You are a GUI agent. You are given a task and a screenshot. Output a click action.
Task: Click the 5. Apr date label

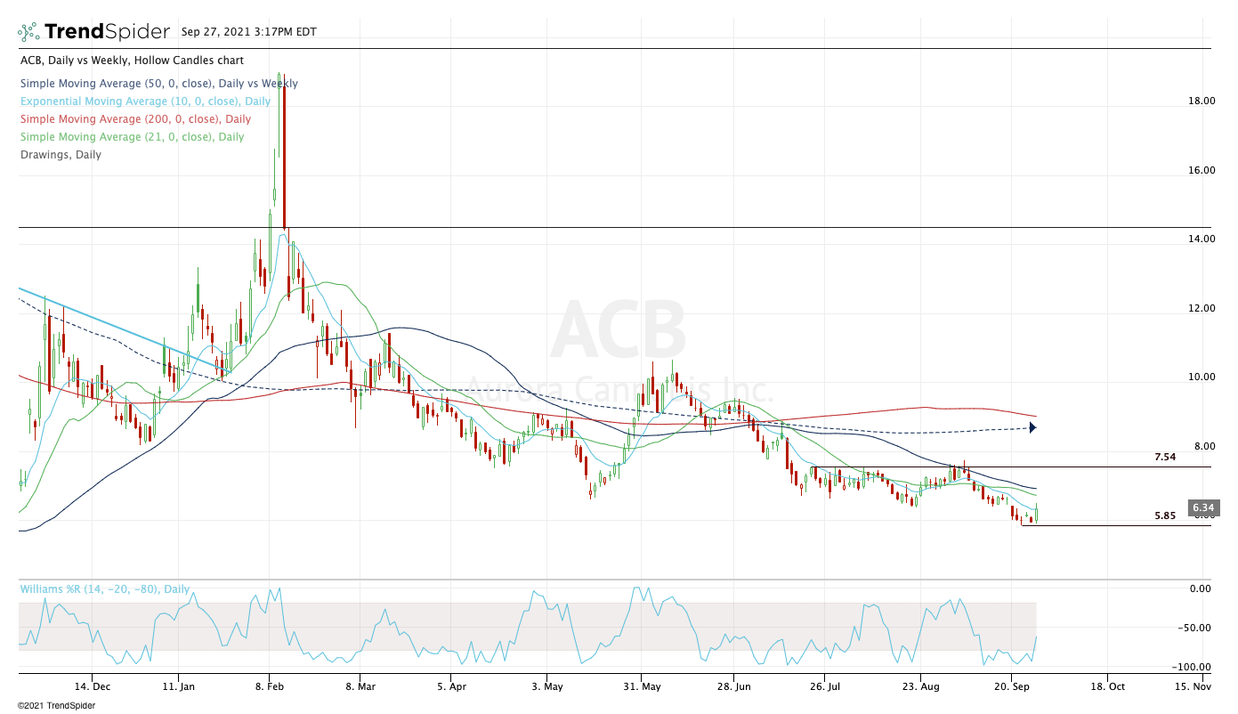451,687
